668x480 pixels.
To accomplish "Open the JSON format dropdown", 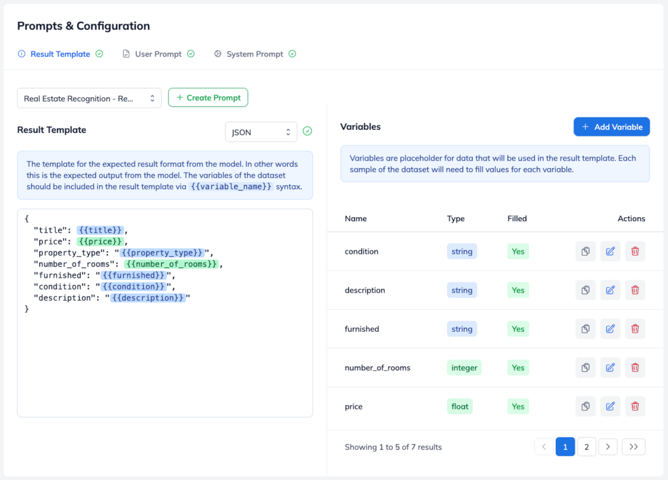I will tap(261, 132).
